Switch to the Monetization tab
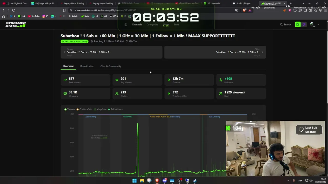 coord(87,66)
